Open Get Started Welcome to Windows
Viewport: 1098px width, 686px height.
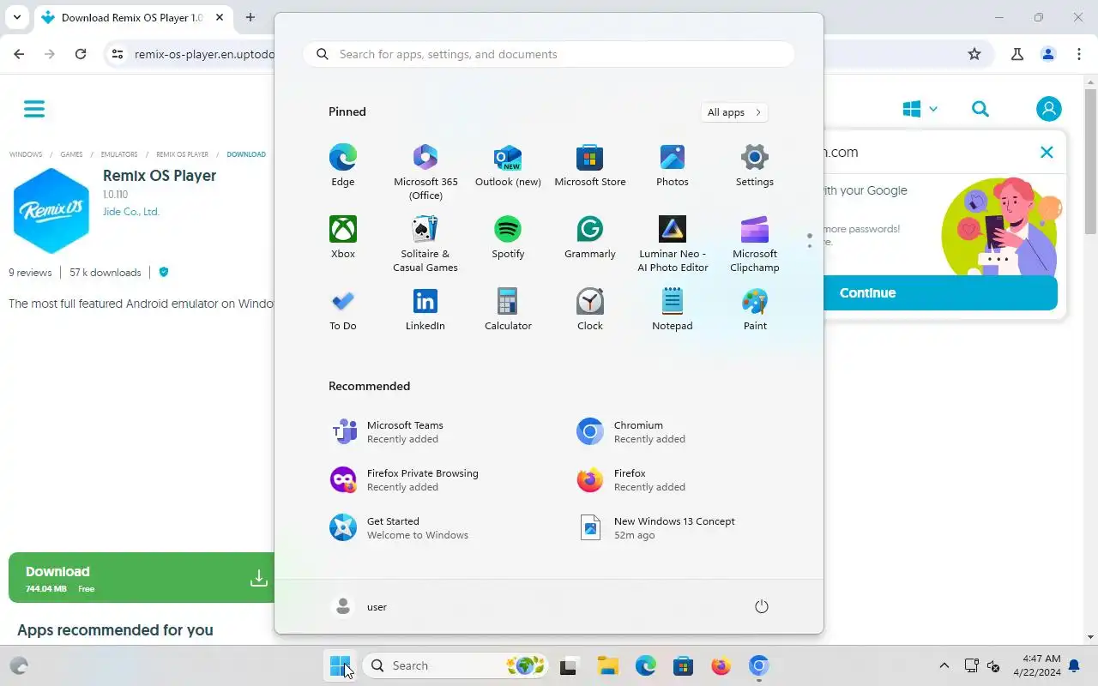pos(425,527)
